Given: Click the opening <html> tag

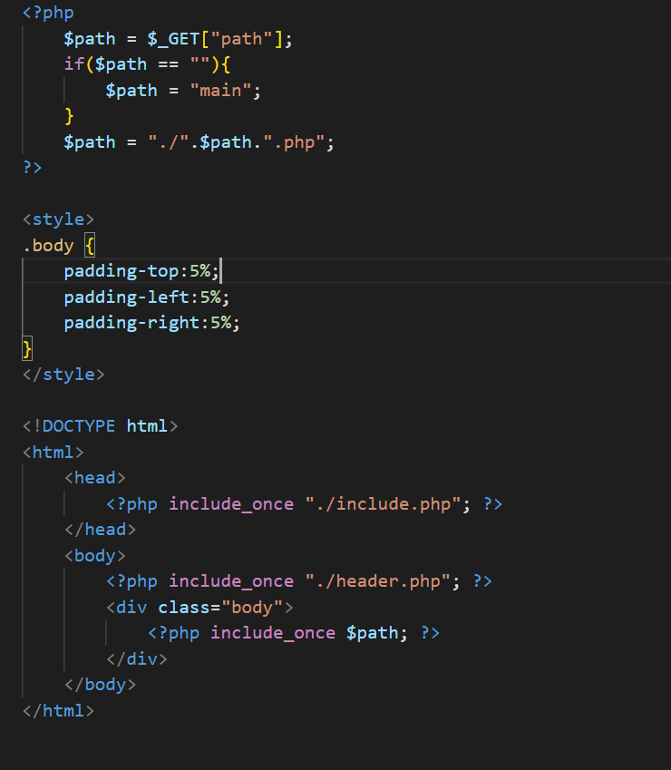Looking at the screenshot, I should pyautogui.click(x=53, y=452).
